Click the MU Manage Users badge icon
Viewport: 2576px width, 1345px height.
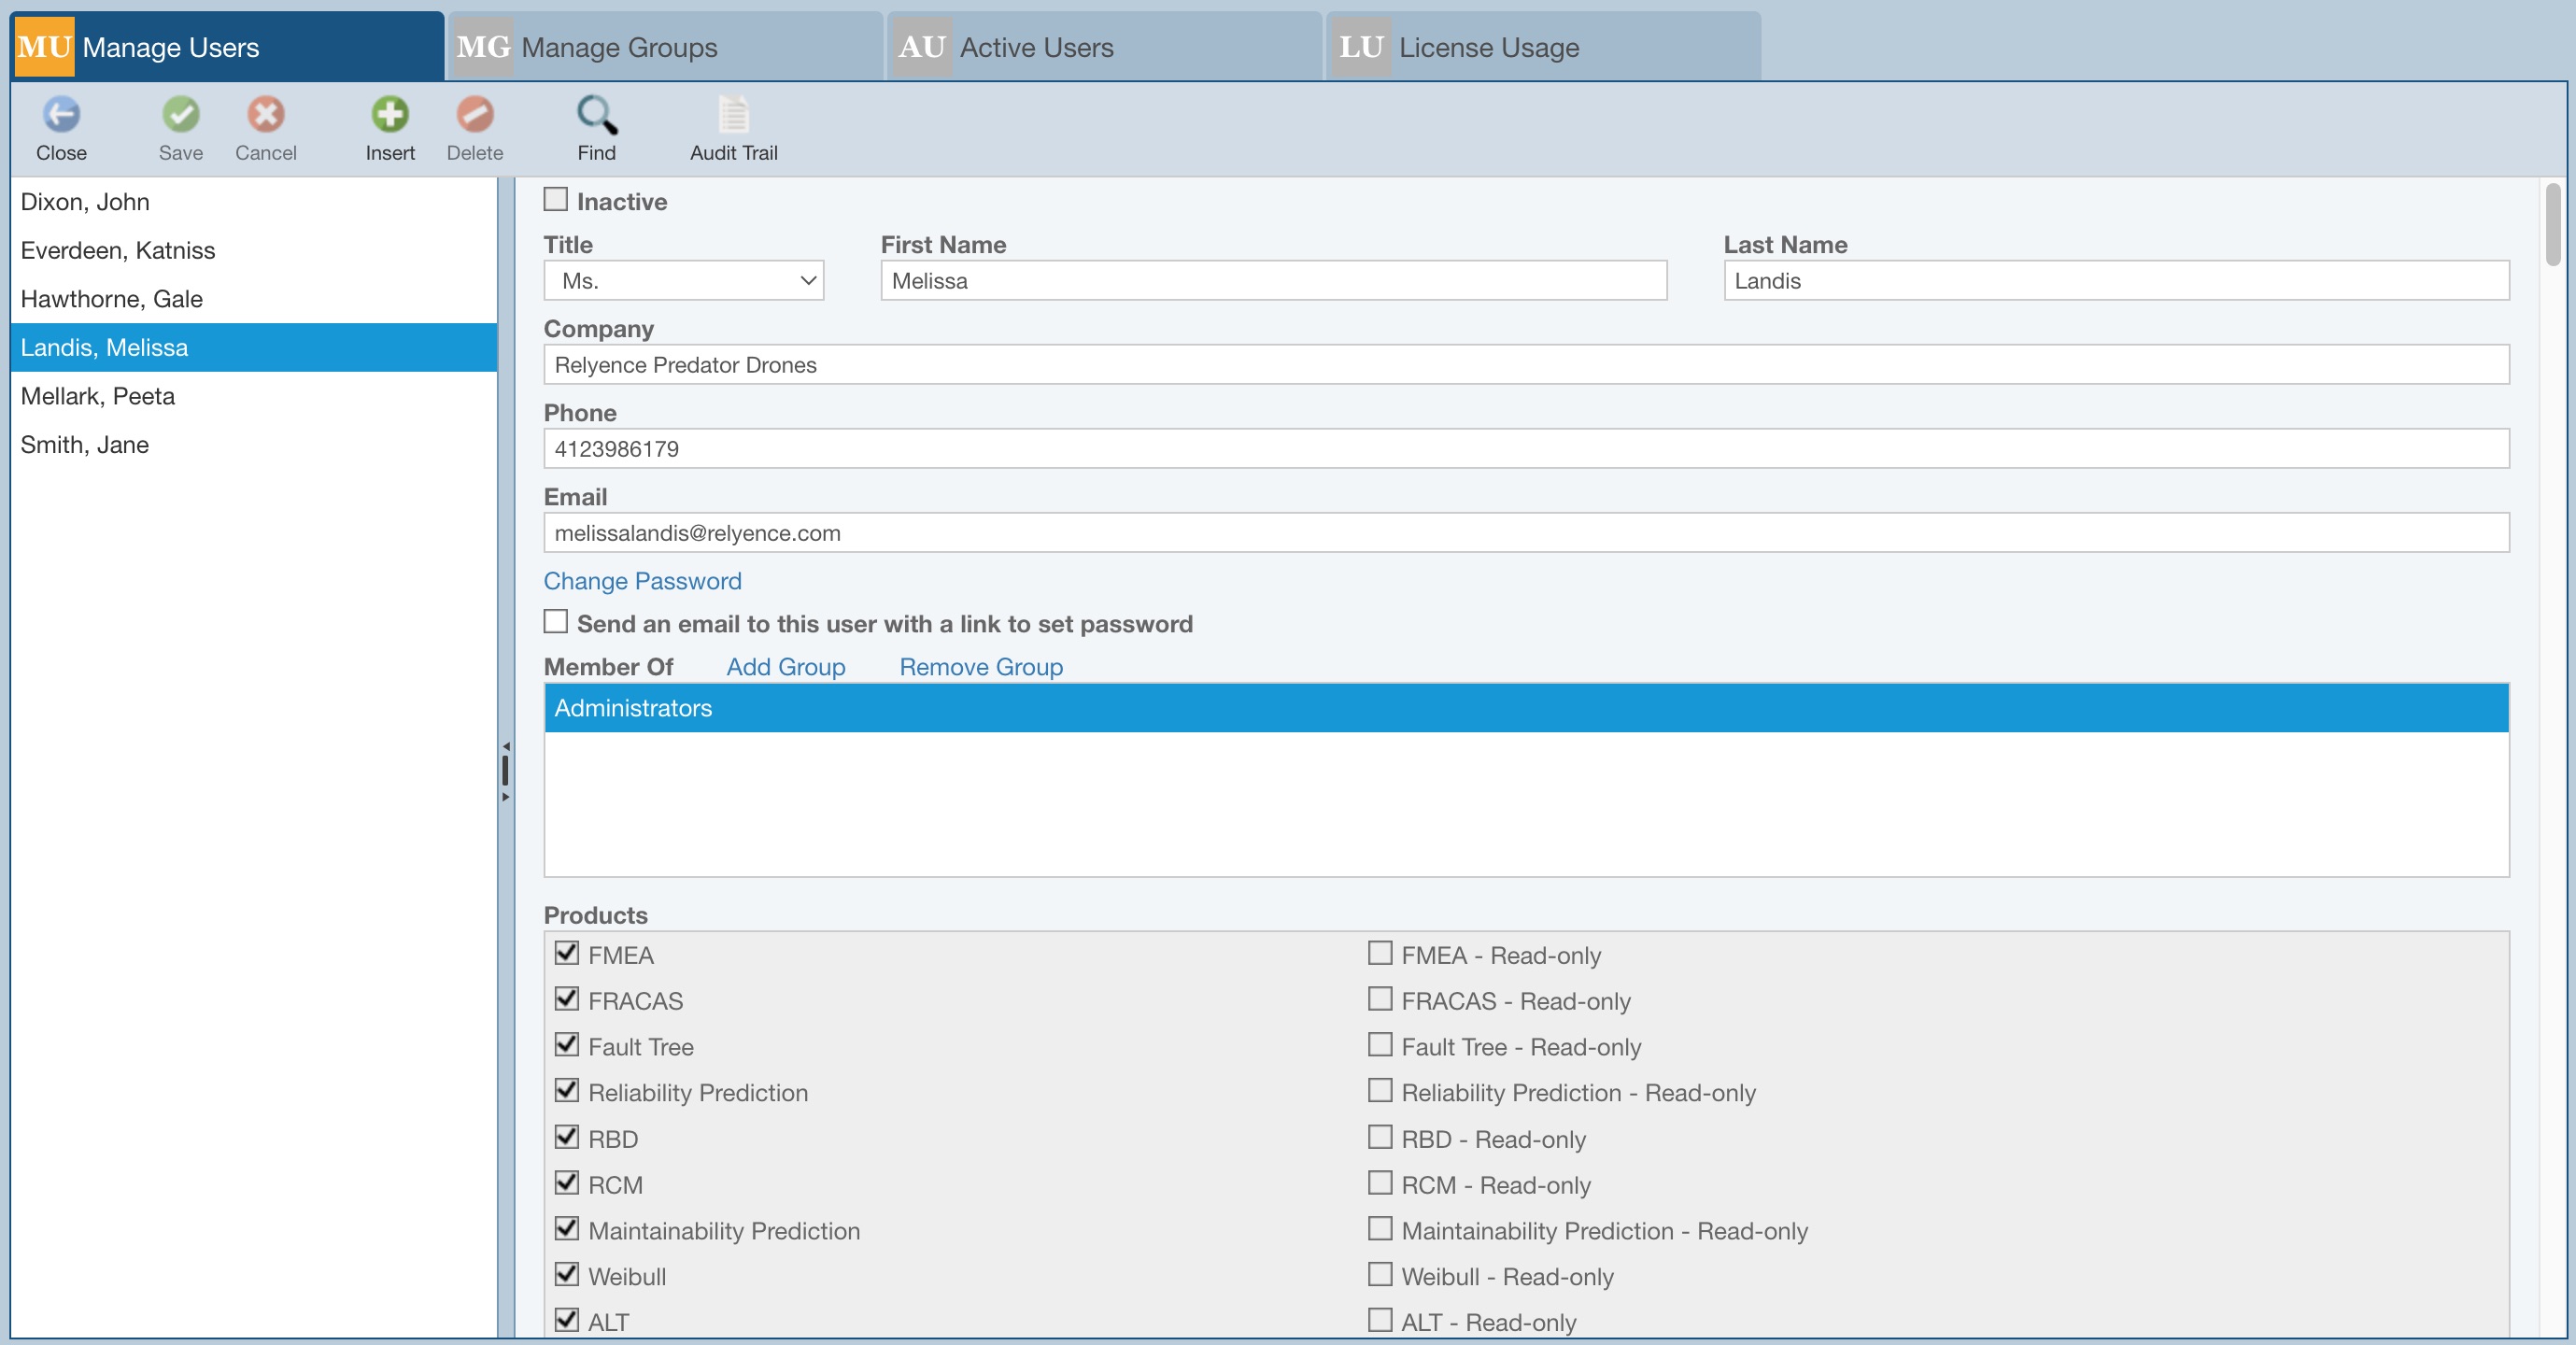tap(44, 47)
